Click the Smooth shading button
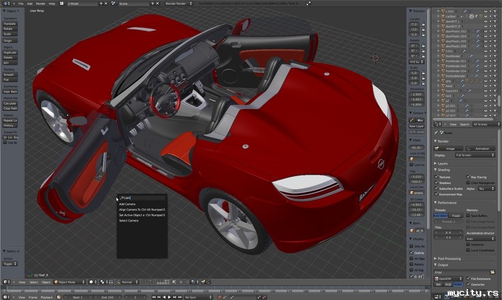The width and height of the screenshot is (502, 300). (10, 75)
